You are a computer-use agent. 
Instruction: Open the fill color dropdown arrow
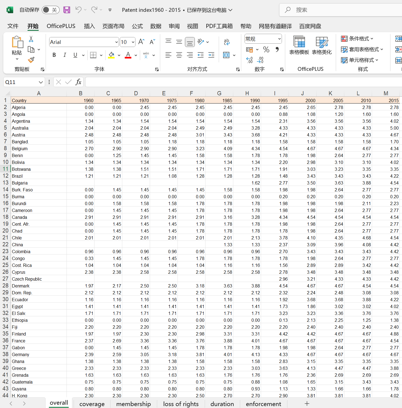tap(119, 55)
